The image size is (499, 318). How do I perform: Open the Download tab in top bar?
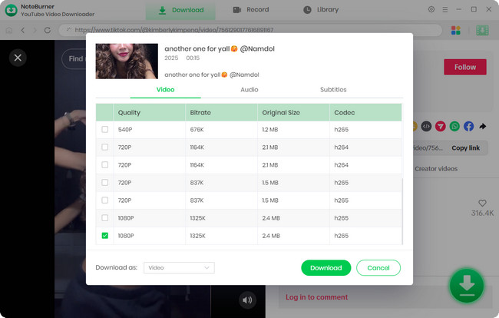[180, 10]
